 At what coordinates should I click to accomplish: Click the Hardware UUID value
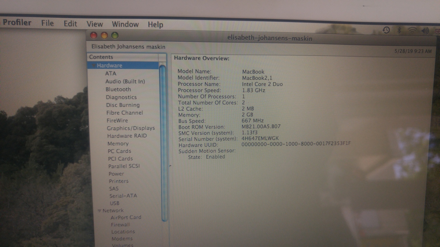pyautogui.click(x=296, y=144)
